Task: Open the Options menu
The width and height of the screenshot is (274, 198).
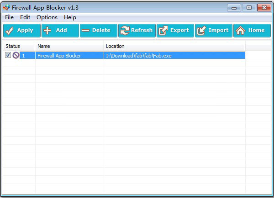Action: point(47,17)
